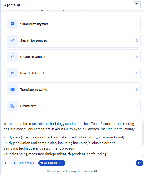
Task: Click the plus attachment button
Action: pyautogui.click(x=6, y=163)
